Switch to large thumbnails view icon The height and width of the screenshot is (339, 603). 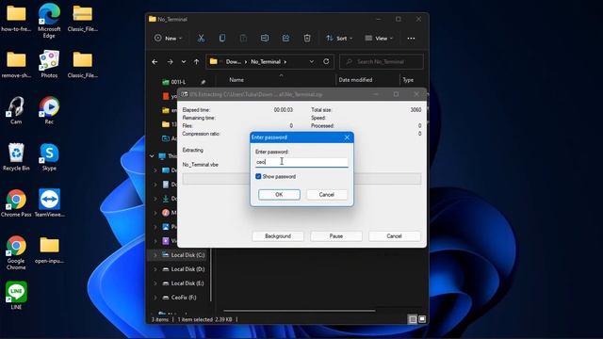422,319
